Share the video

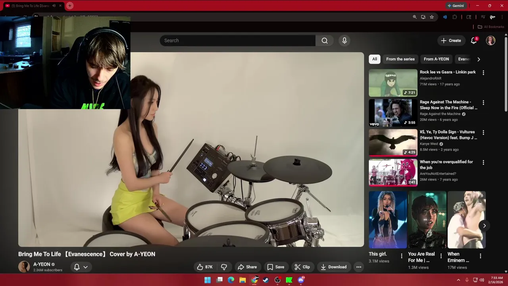tap(247, 267)
